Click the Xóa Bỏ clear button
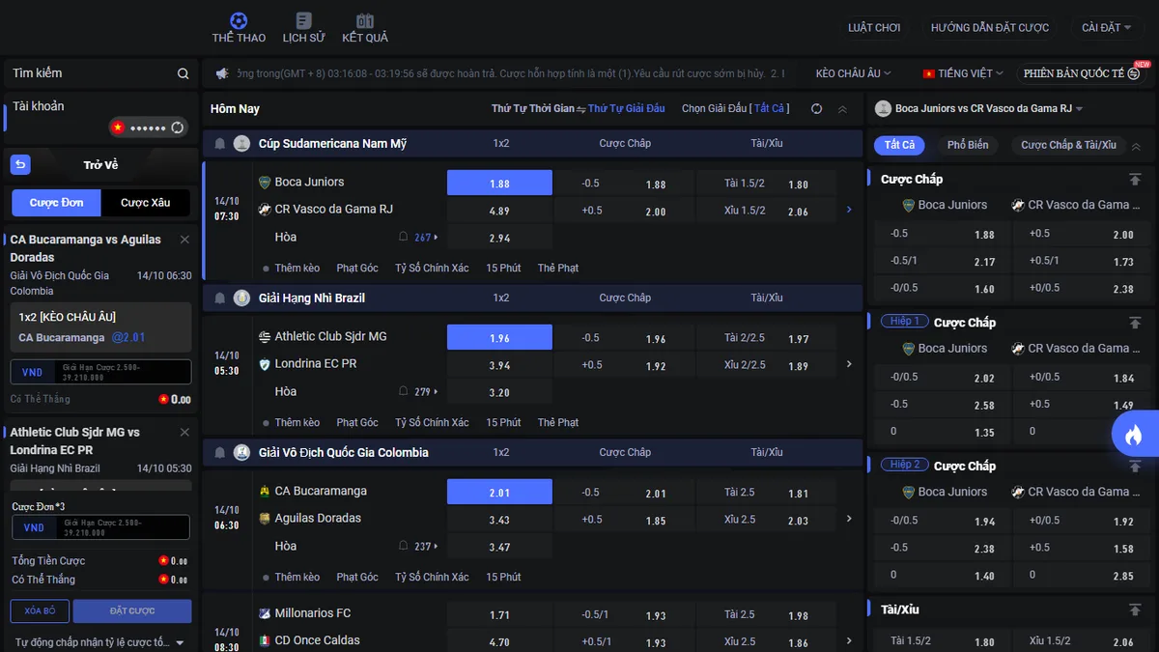The height and width of the screenshot is (652, 1159). click(x=40, y=610)
